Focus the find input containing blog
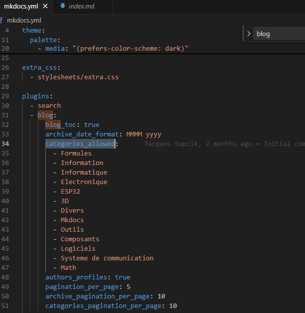The width and height of the screenshot is (305, 313). [279, 34]
